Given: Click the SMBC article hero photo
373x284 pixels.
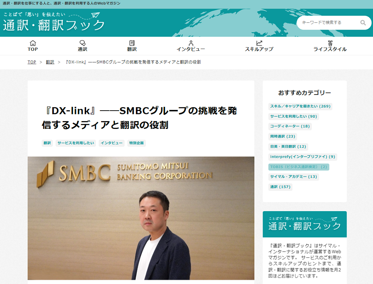Looking at the screenshot, I should tap(141, 218).
